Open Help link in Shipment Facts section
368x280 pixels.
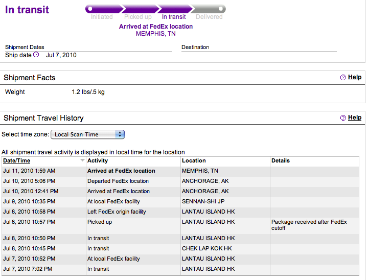click(355, 77)
